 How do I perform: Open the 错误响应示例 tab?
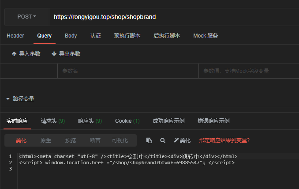213,121
